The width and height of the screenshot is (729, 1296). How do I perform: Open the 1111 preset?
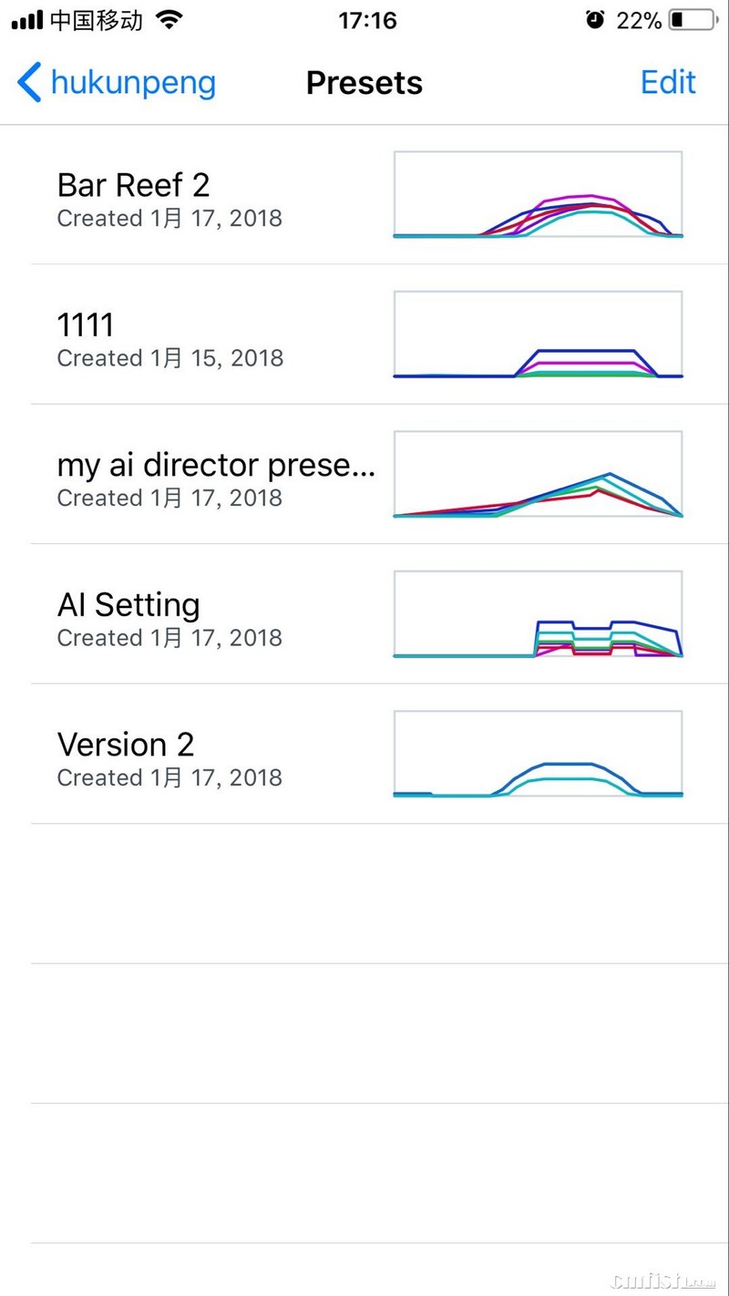(x=86, y=324)
